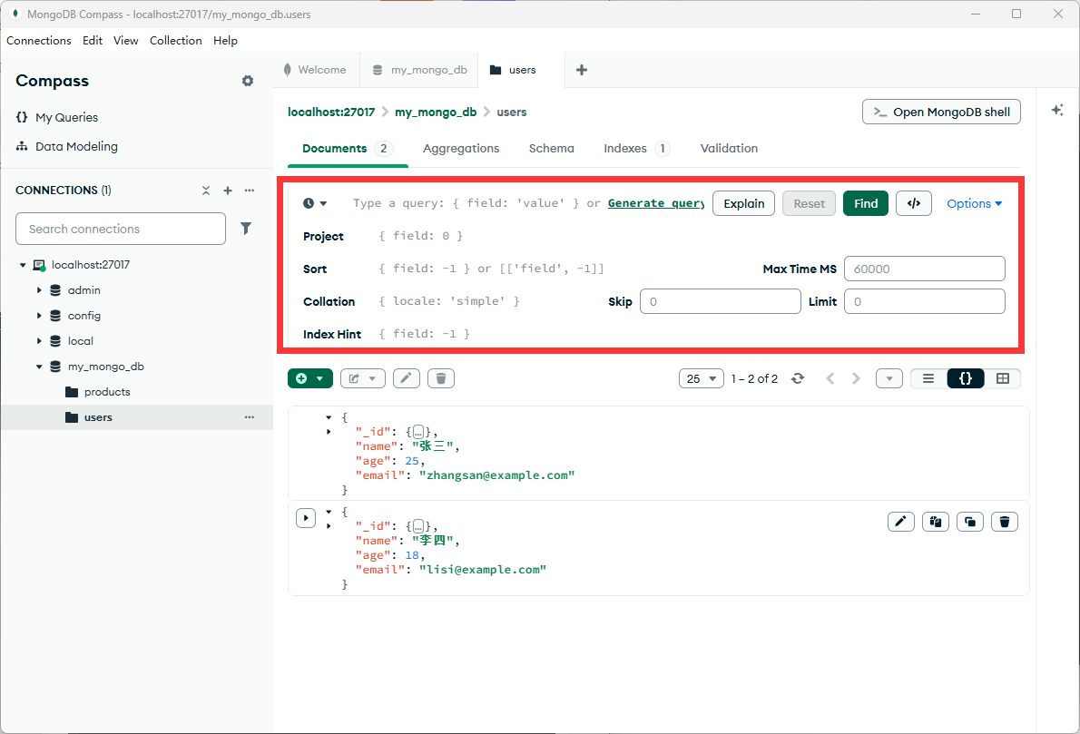This screenshot has height=734, width=1080.
Task: Open users collection three-dot actions
Action: click(250, 417)
